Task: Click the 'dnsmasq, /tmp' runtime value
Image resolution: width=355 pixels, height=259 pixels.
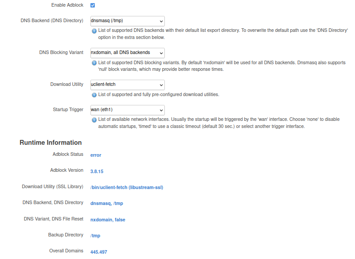Action: click(107, 204)
